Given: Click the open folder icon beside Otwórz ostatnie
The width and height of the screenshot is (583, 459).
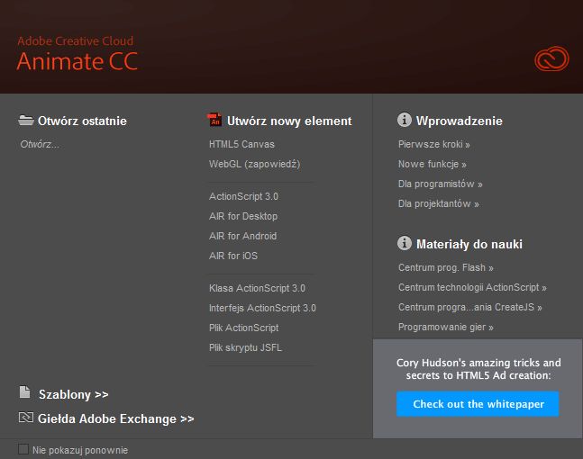Looking at the screenshot, I should click(26, 121).
